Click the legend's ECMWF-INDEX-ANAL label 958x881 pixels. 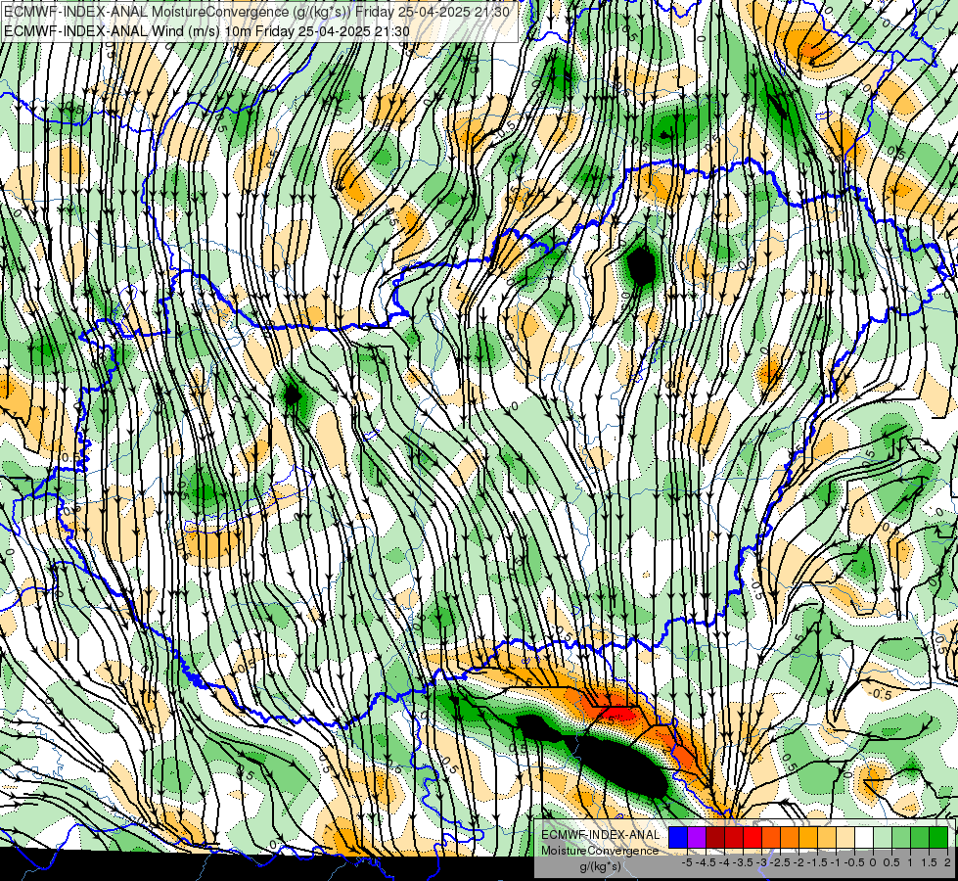(601, 835)
